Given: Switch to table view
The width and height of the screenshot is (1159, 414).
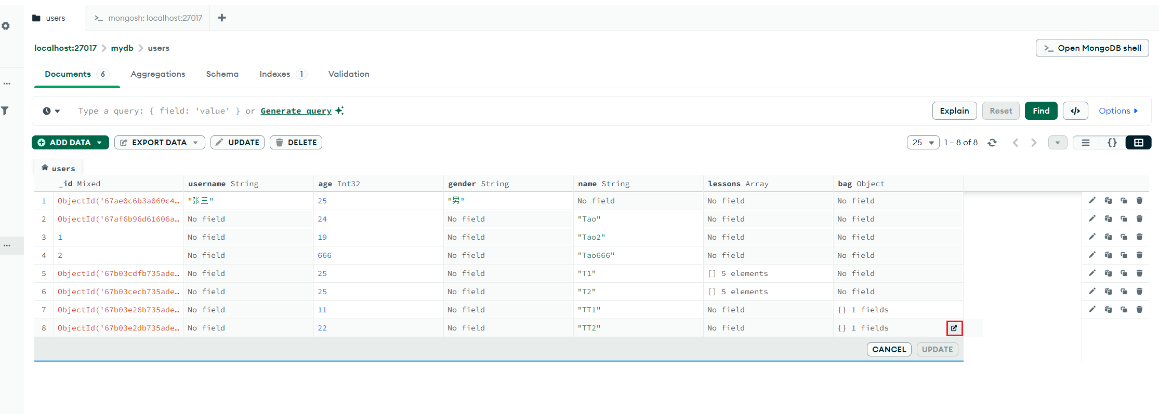Looking at the screenshot, I should pos(1138,143).
